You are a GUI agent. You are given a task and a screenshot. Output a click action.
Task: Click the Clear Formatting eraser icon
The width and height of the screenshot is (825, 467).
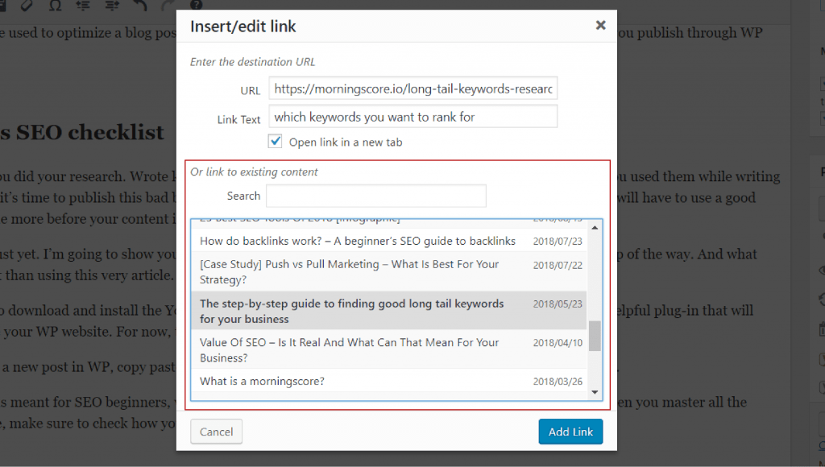pyautogui.click(x=27, y=6)
